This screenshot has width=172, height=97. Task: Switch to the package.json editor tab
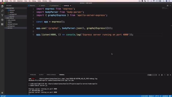[x=54, y=6]
